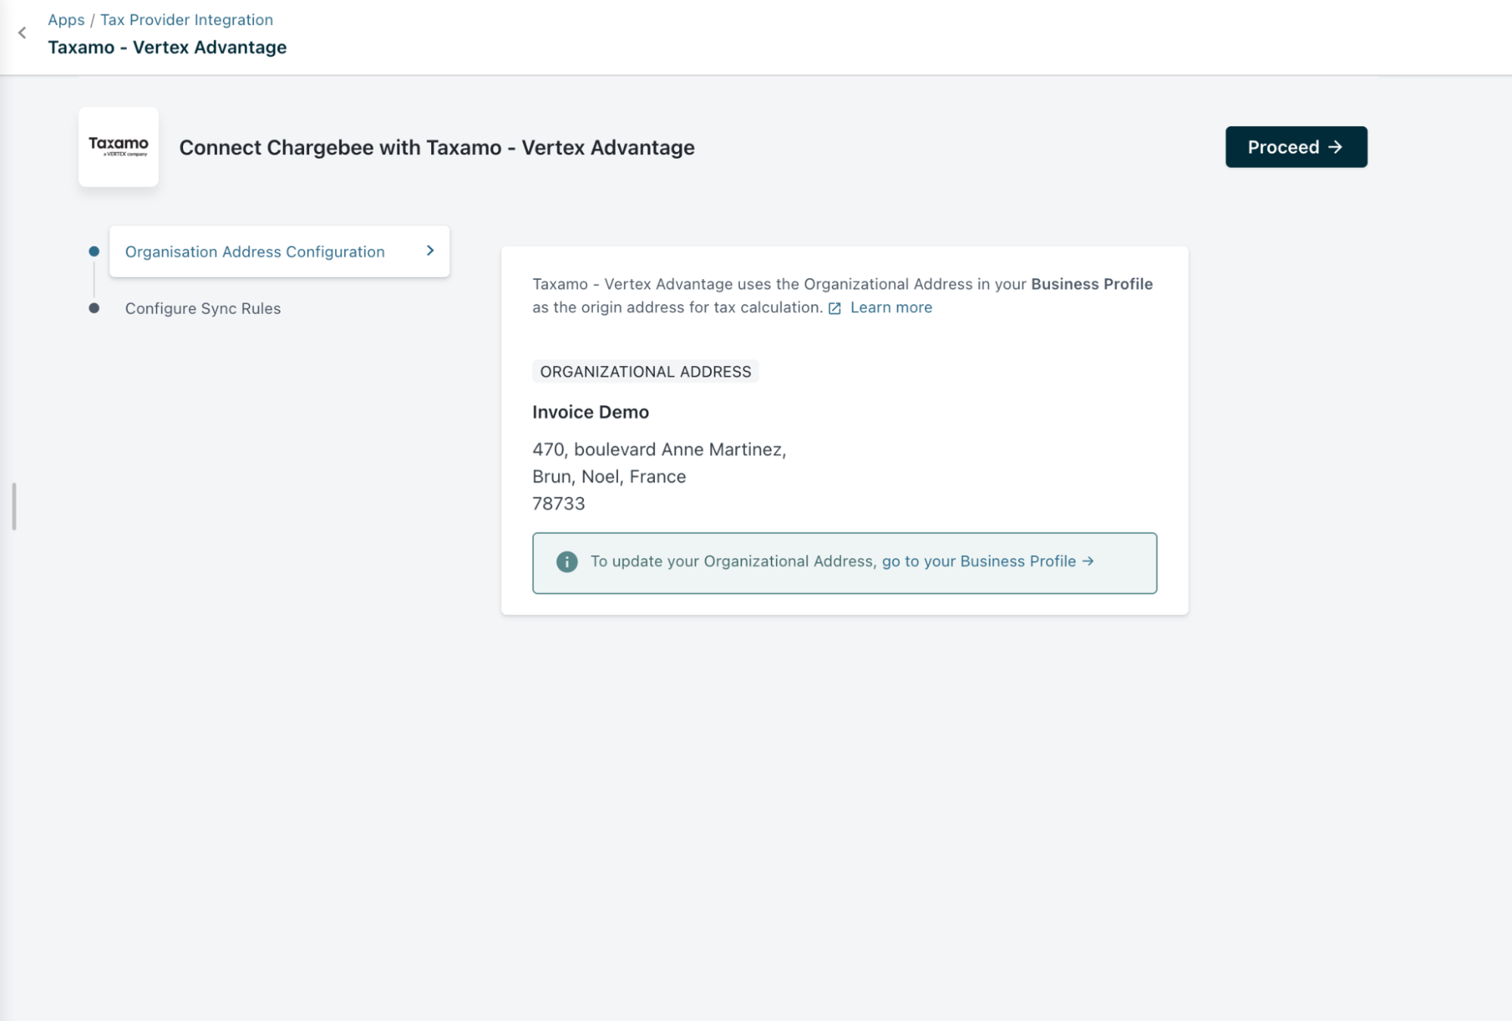Click the arrow icon inside Proceed

[1336, 147]
